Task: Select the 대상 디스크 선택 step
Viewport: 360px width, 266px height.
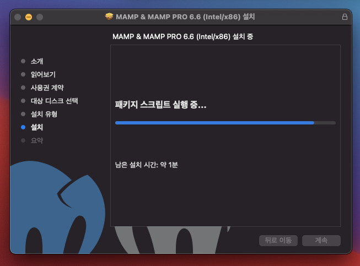Action: click(55, 101)
